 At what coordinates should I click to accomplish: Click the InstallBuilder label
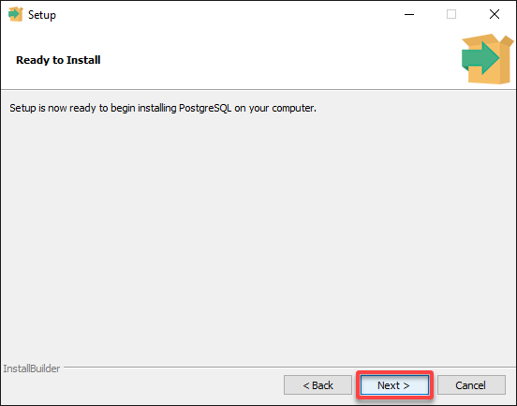[32, 368]
